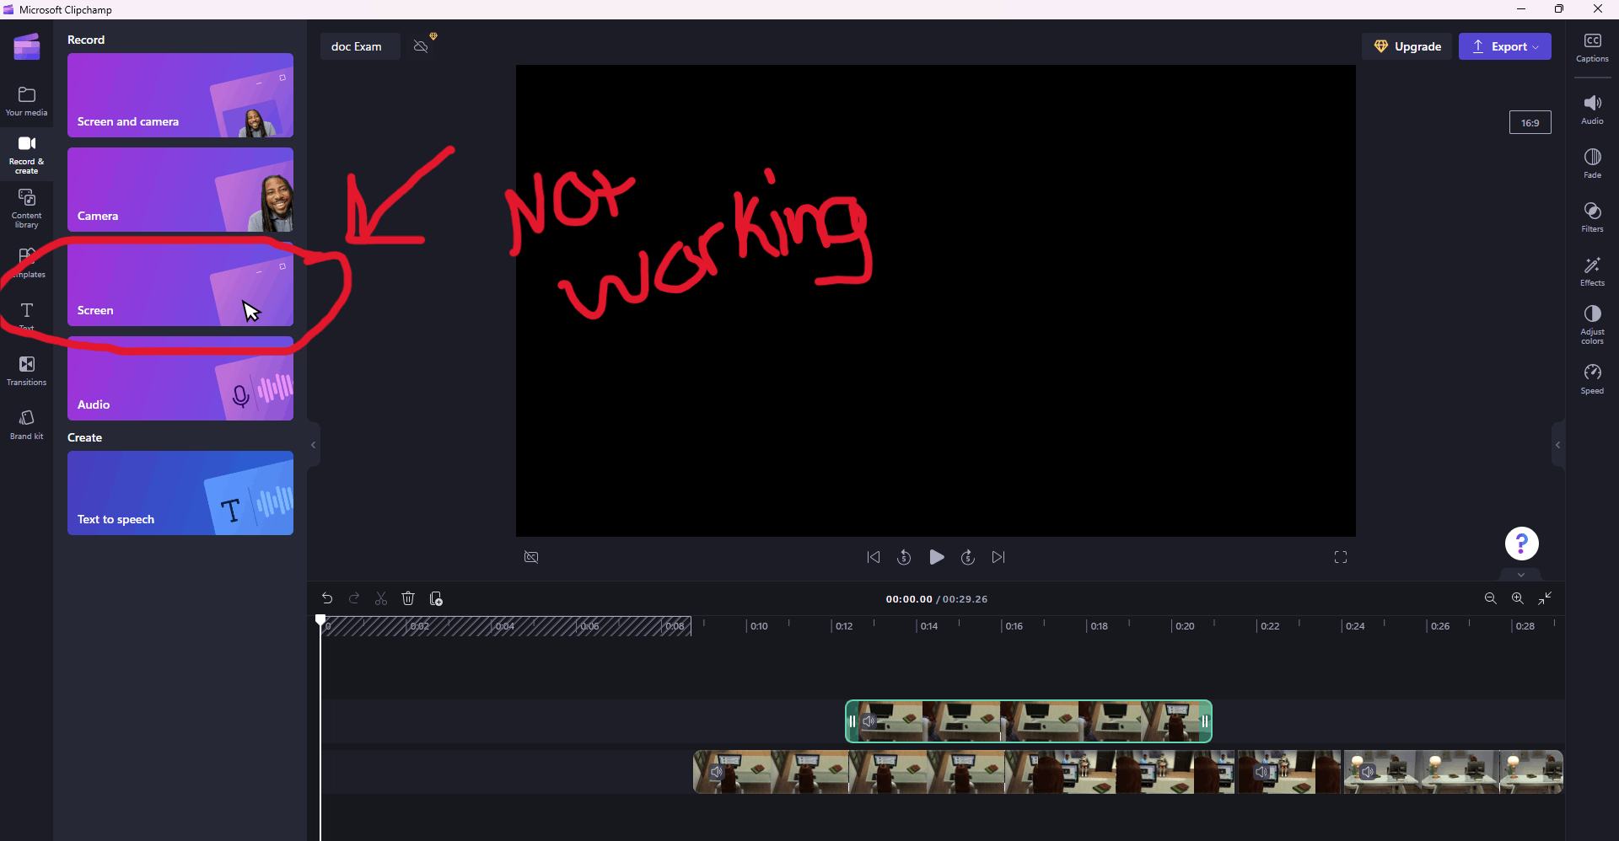Split the clip with the scissors tool
This screenshot has height=841, width=1619.
tap(381, 598)
